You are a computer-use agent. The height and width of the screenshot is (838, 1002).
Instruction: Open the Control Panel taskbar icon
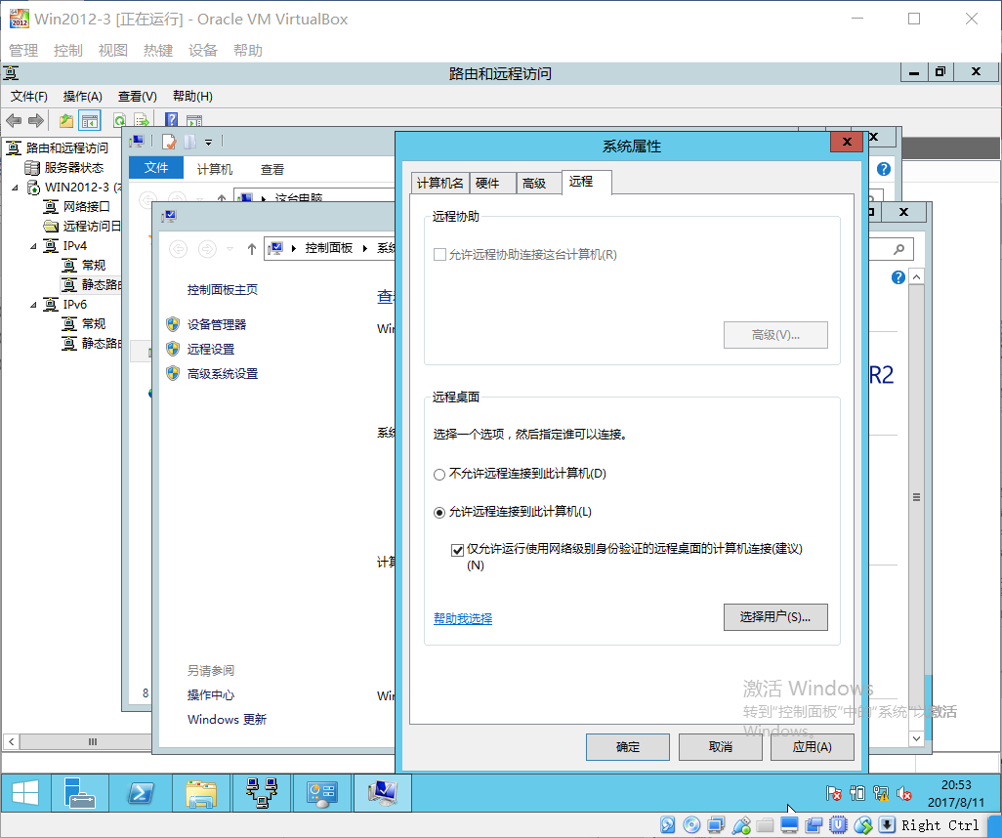[x=321, y=793]
